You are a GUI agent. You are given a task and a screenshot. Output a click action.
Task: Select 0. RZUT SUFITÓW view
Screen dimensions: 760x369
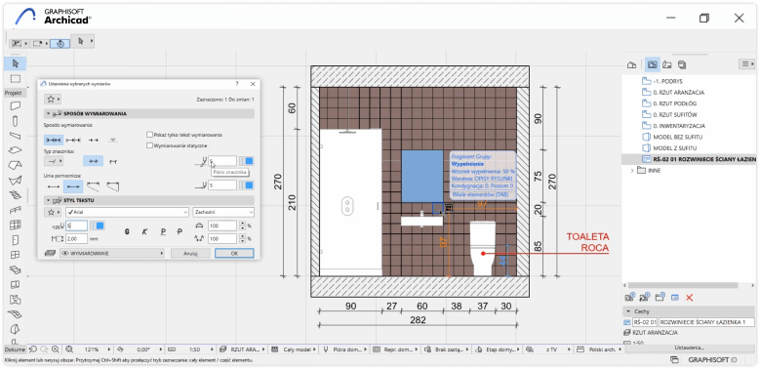pos(675,114)
